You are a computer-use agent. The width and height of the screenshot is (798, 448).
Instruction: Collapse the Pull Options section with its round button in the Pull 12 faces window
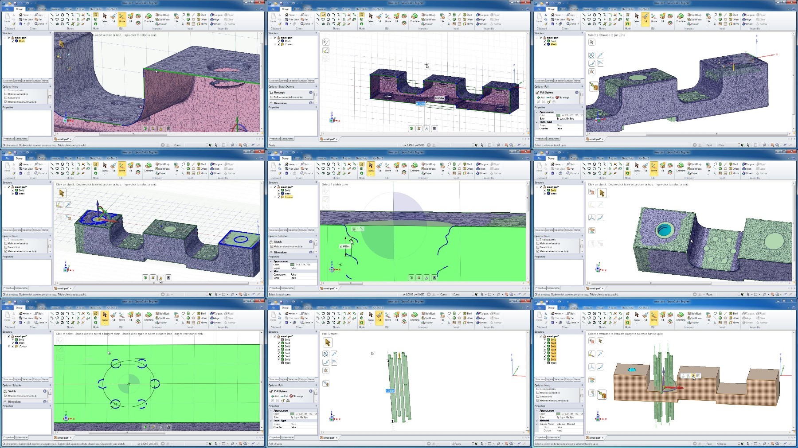pos(311,391)
